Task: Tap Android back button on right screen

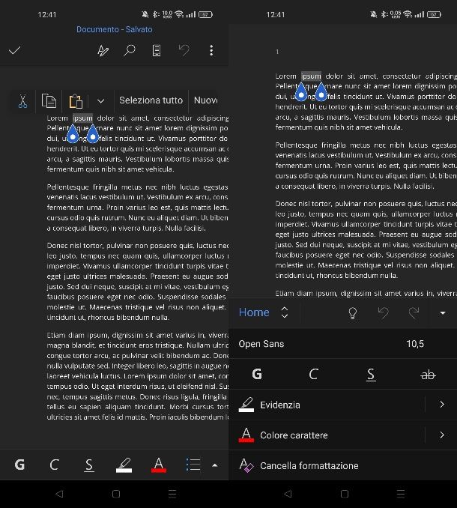Action: click(x=287, y=494)
